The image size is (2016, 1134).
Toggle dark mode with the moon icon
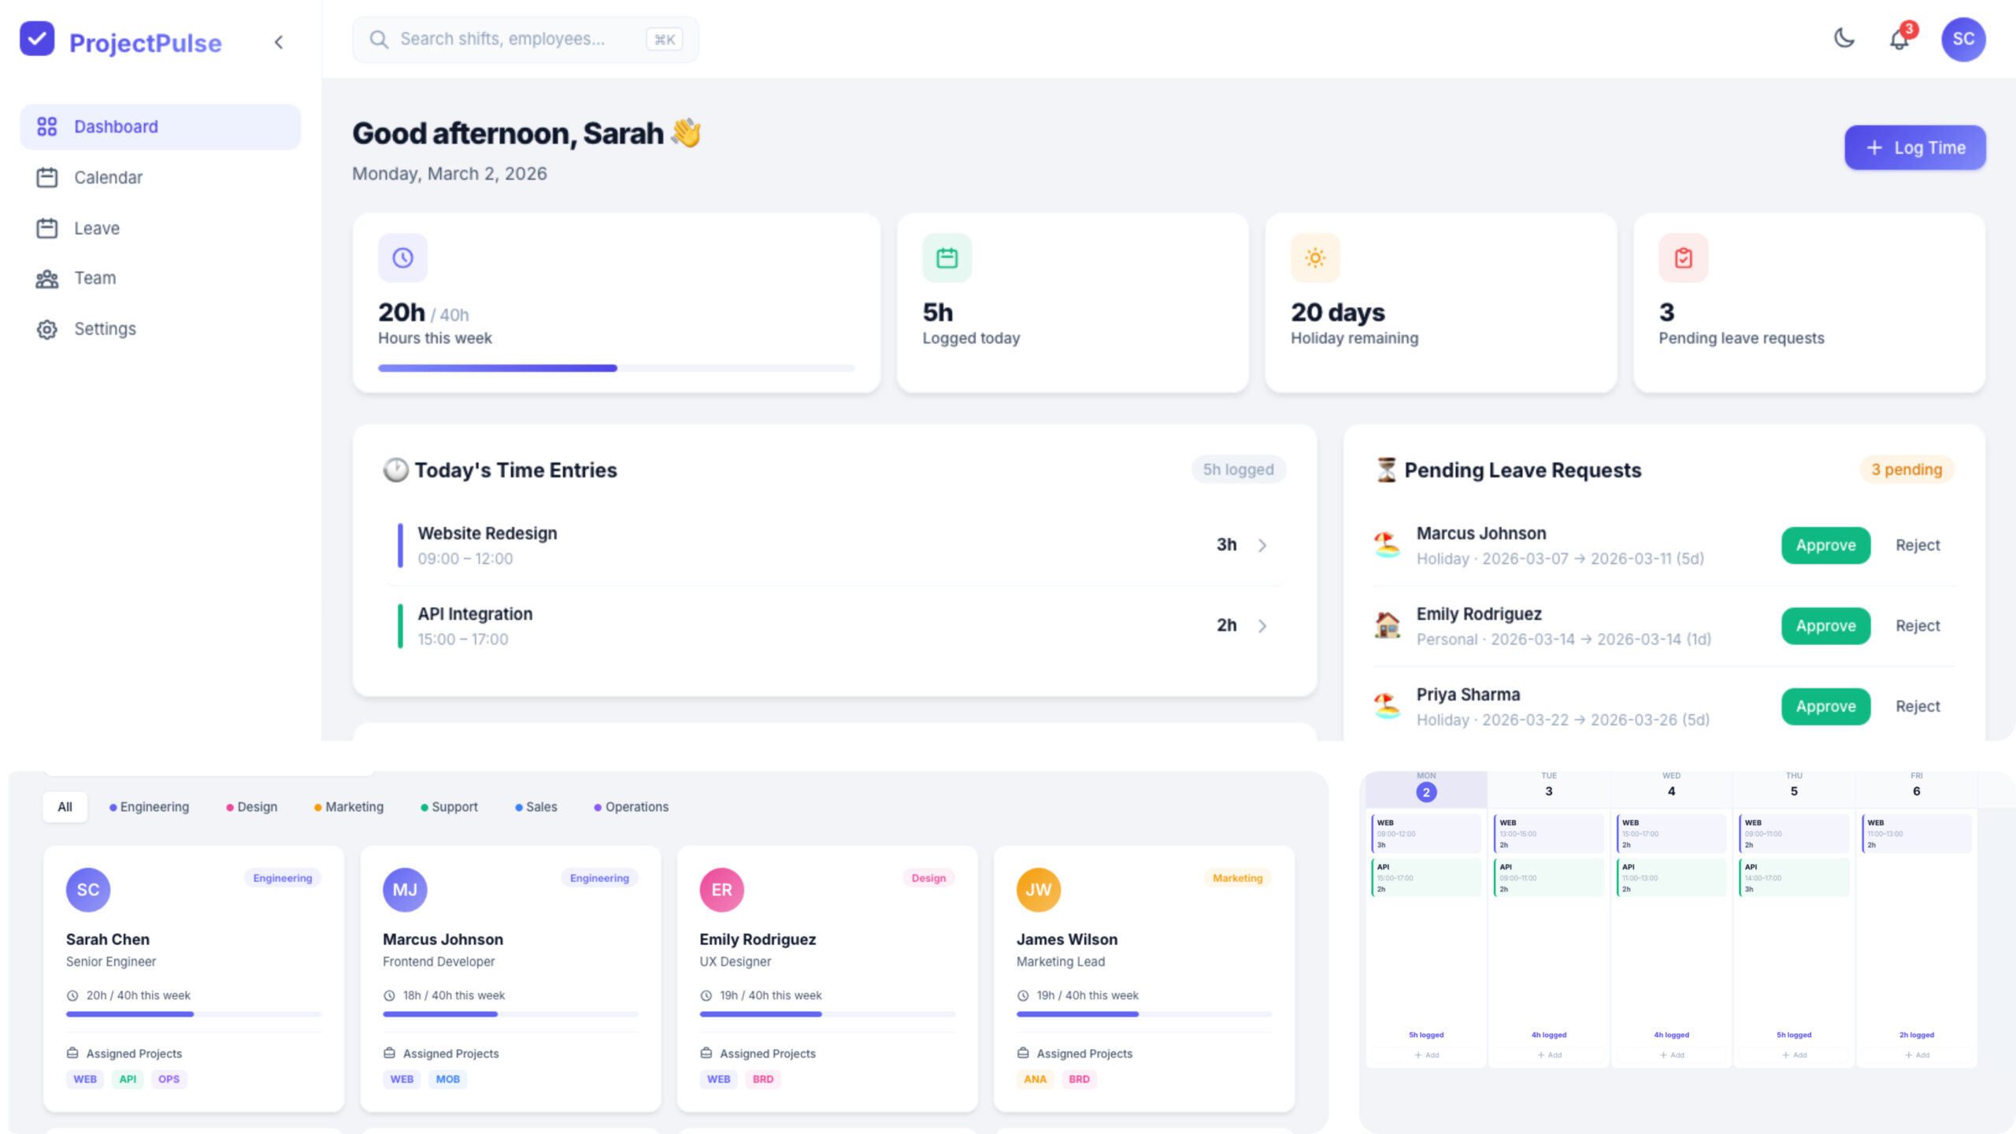1844,39
